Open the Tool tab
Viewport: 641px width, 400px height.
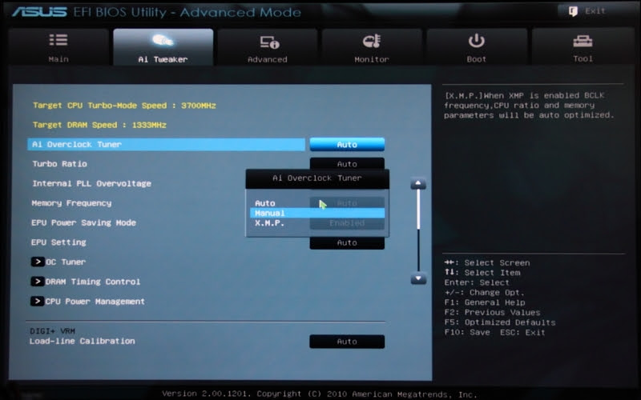(x=583, y=47)
